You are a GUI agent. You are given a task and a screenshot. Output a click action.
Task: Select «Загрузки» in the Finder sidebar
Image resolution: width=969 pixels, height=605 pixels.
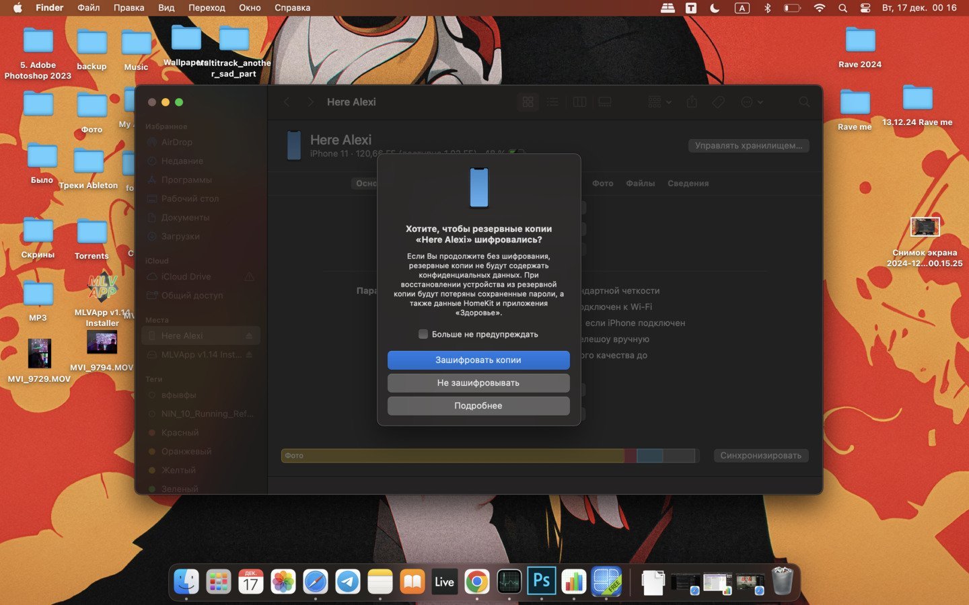(x=180, y=237)
